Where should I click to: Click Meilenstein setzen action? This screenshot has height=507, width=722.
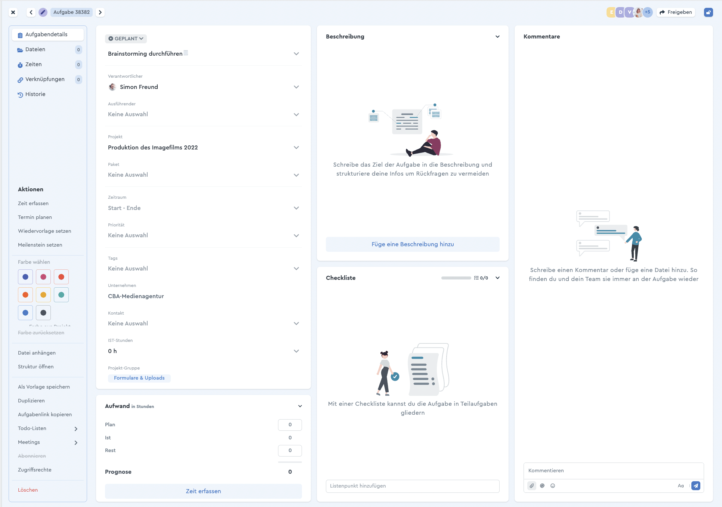pos(40,245)
